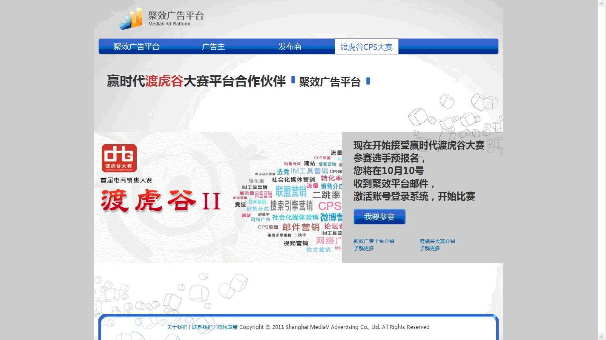Click the 渡虎谷 II calligraphy banner title
This screenshot has height=340, width=606.
(161, 200)
